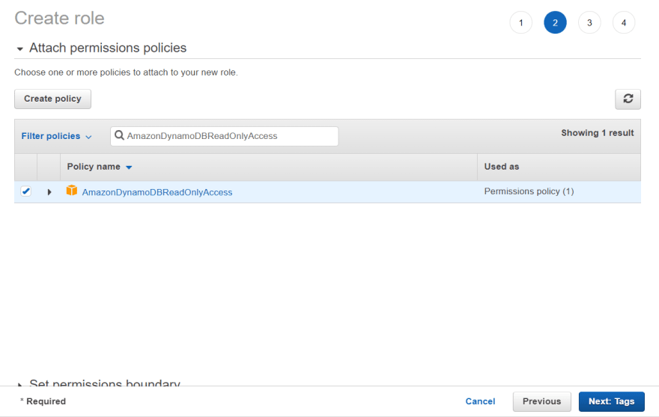Click the Permissions policy (1) cell
The image size is (659, 417).
pos(529,191)
